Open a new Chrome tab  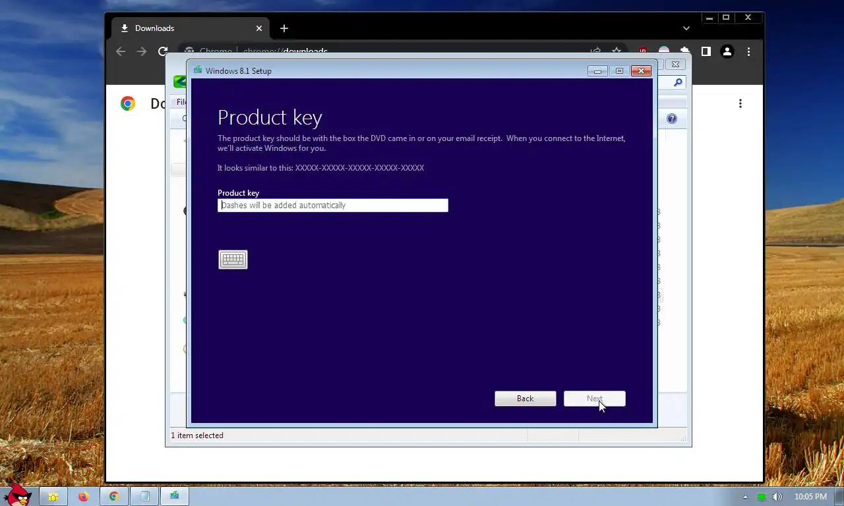coord(284,28)
